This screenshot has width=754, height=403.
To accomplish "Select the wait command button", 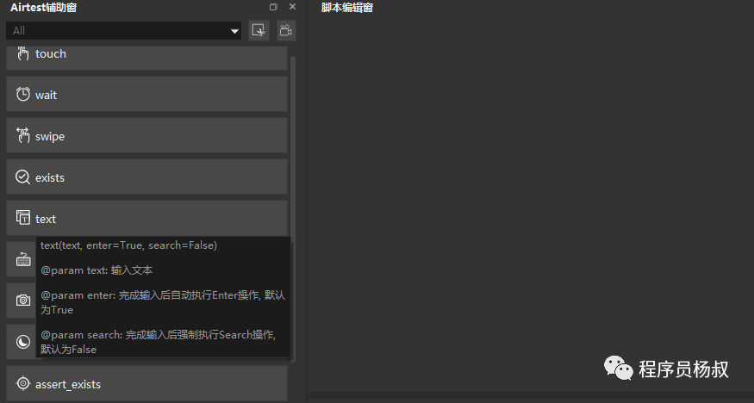I will 146,95.
